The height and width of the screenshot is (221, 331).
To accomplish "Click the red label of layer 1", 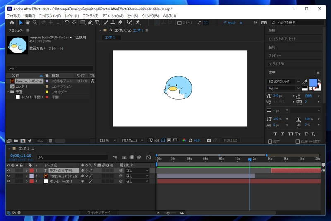I will coord(31,171).
